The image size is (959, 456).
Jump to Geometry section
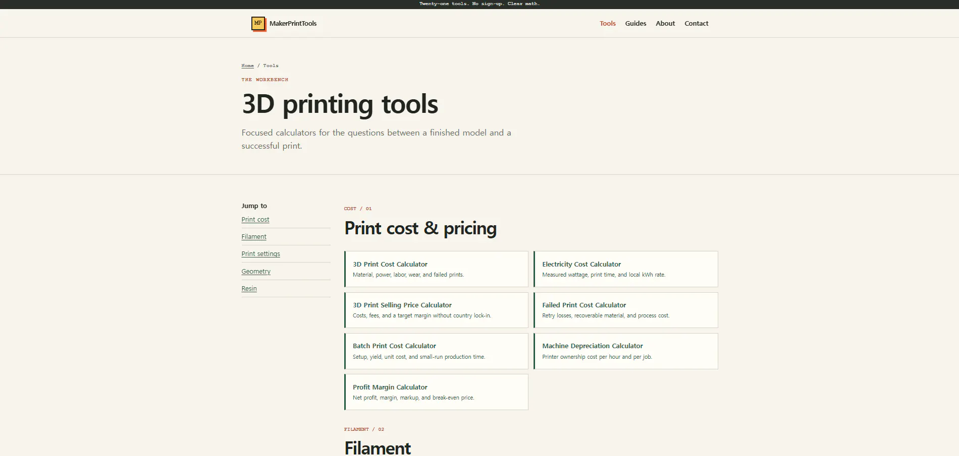point(256,272)
